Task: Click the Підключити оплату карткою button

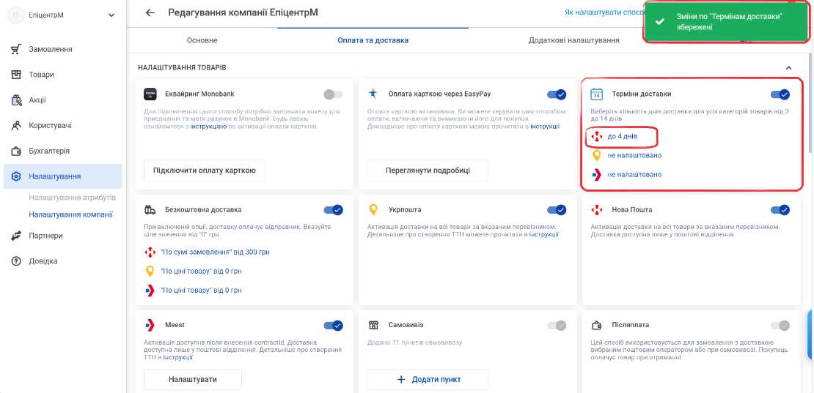Action: pos(205,171)
